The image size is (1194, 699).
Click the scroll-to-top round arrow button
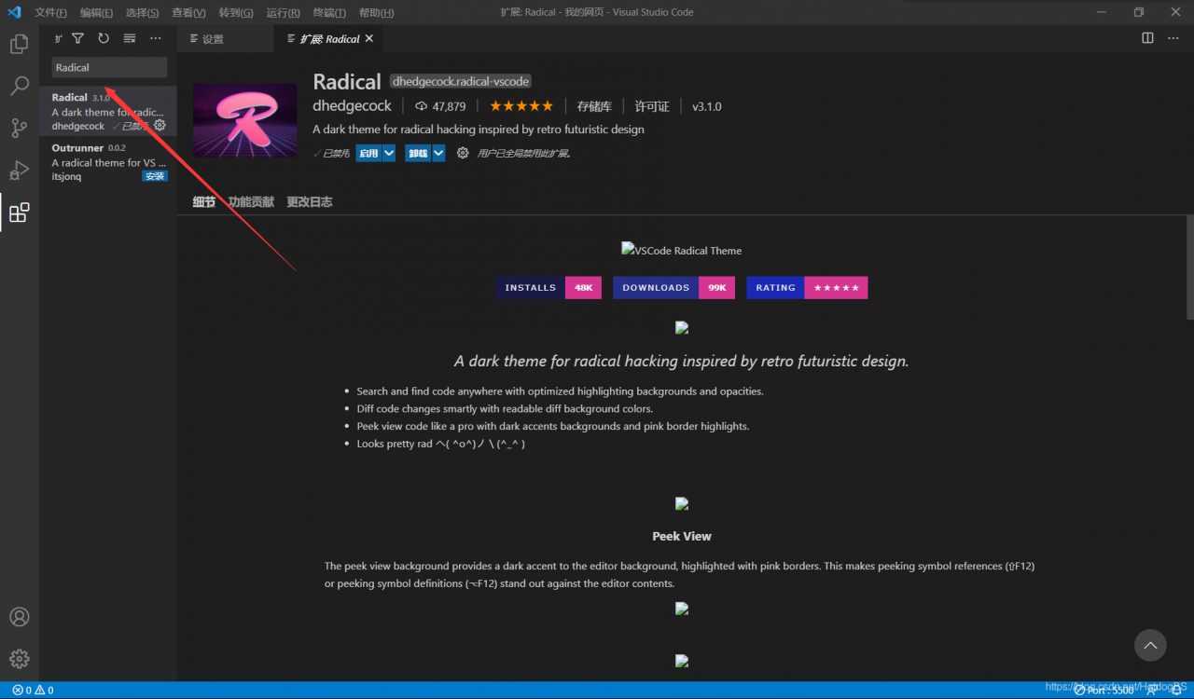tap(1150, 645)
